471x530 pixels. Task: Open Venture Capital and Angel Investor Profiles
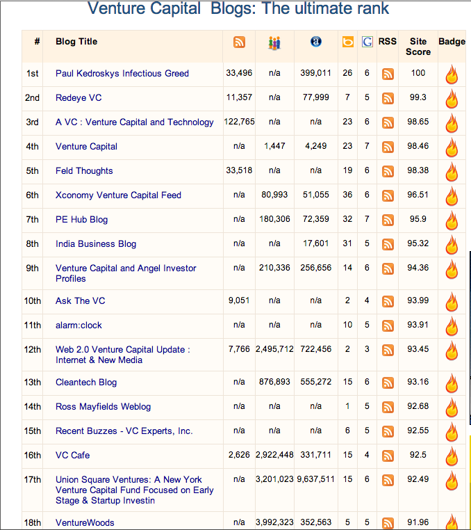126,273
